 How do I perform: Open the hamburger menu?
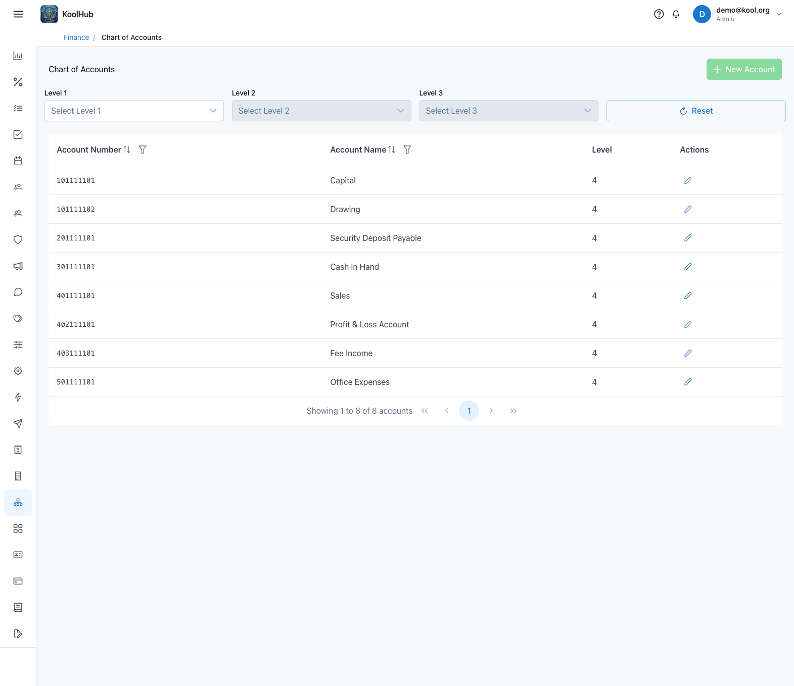point(18,14)
